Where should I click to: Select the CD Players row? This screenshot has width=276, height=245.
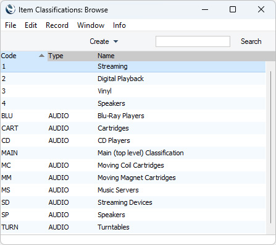[133, 140]
